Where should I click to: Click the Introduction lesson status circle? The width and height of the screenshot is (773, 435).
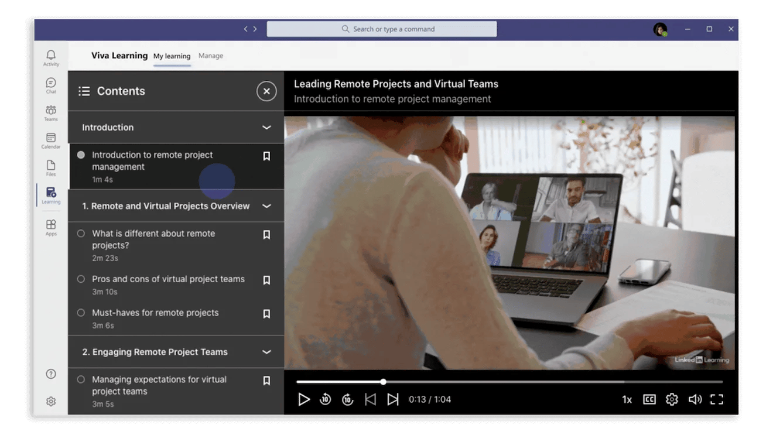81,155
